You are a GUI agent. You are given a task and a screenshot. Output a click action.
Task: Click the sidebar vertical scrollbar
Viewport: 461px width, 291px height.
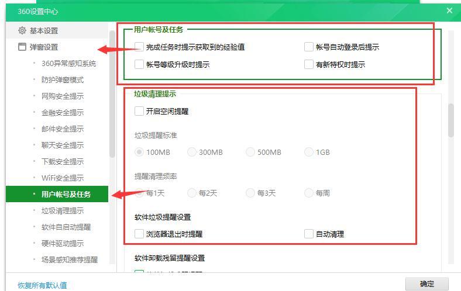112,94
